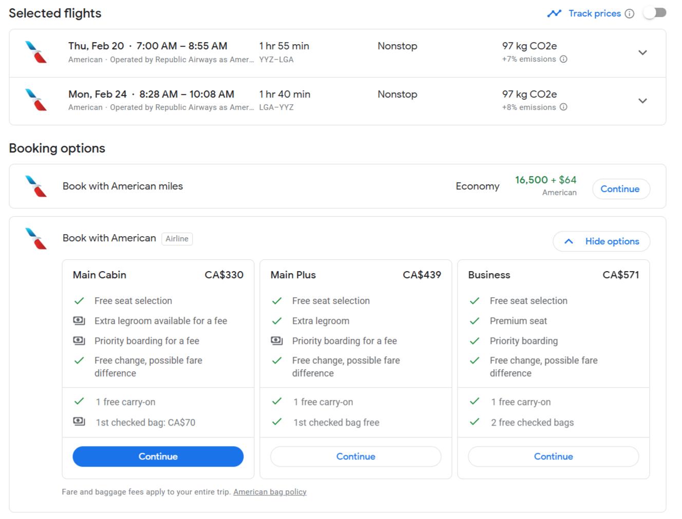This screenshot has width=682, height=519.
Task: Click the American Airlines logo on the Feb 20 flight
Action: click(x=36, y=51)
